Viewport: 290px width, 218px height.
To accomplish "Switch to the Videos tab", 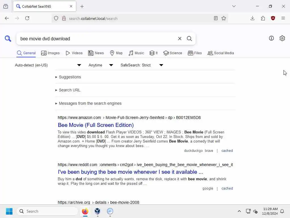I will [x=74, y=53].
